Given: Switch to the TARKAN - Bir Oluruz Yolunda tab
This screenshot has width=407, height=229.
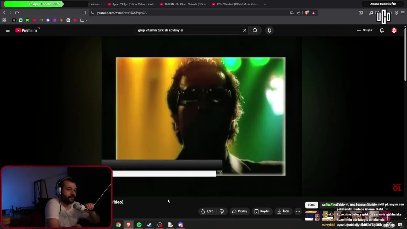Looking at the screenshot, I should point(183,4).
